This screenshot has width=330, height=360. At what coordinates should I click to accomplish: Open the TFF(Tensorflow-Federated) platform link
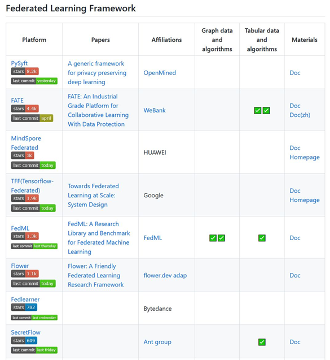pos(32,186)
